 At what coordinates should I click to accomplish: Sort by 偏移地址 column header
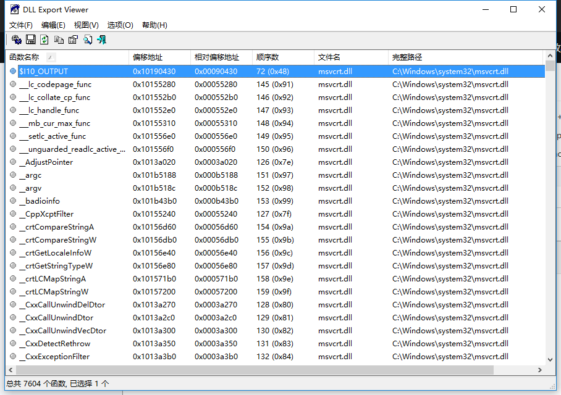tap(159, 57)
